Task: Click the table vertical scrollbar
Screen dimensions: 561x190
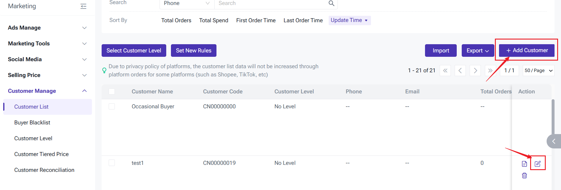Action: tap(553, 117)
